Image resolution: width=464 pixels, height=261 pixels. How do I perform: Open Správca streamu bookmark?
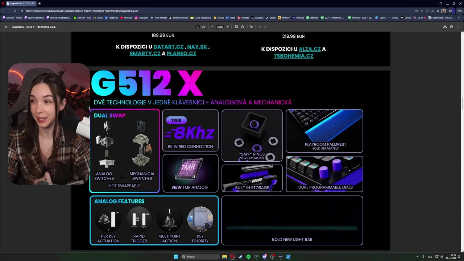coord(34,18)
